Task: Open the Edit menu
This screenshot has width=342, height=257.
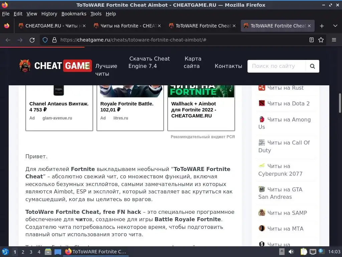Action: pos(18,14)
